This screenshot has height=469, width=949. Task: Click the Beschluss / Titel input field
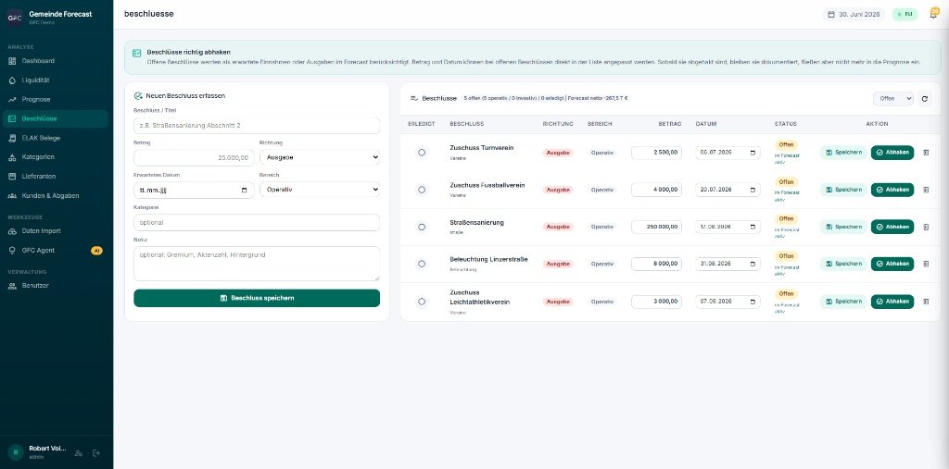pos(257,126)
